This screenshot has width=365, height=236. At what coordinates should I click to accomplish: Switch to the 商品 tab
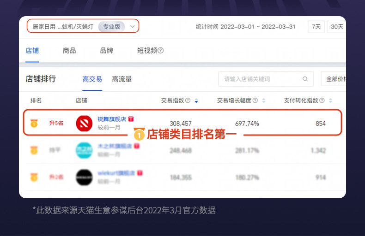69,51
